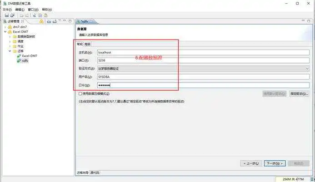Viewport: 315px width, 182px height.
Task: Collapse the 迁移 folder
Action: click(x=10, y=51)
